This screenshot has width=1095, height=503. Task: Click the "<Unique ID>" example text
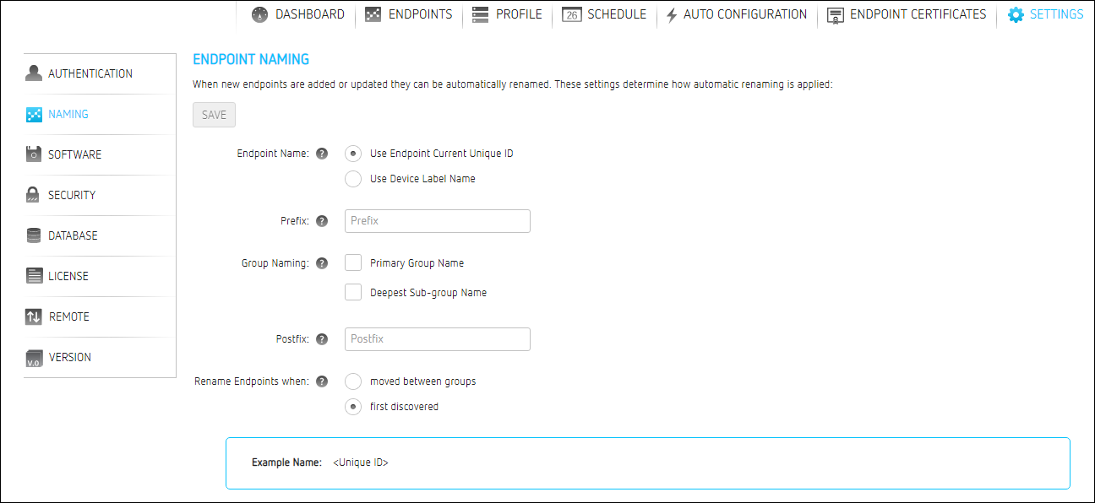[361, 462]
